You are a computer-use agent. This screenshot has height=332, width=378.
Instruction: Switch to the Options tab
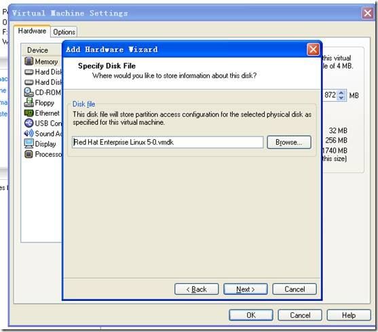pyautogui.click(x=64, y=32)
